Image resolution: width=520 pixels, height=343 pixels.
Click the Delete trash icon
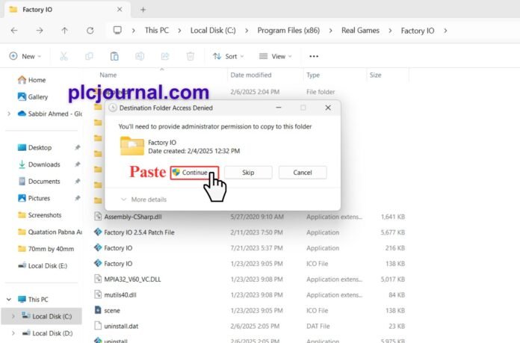click(x=191, y=56)
